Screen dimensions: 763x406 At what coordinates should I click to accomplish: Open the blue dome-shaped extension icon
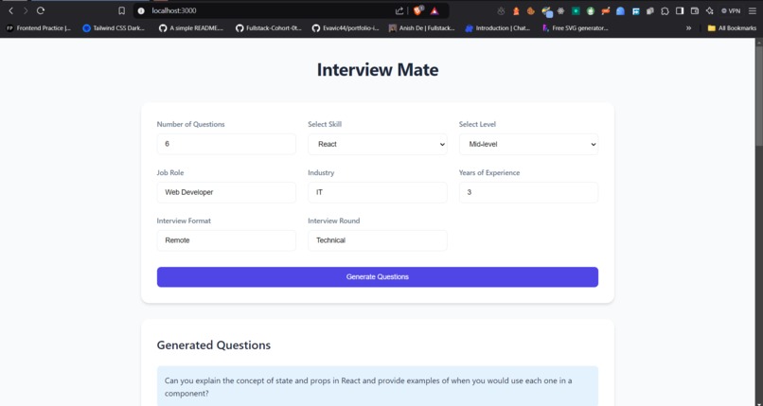tap(620, 10)
